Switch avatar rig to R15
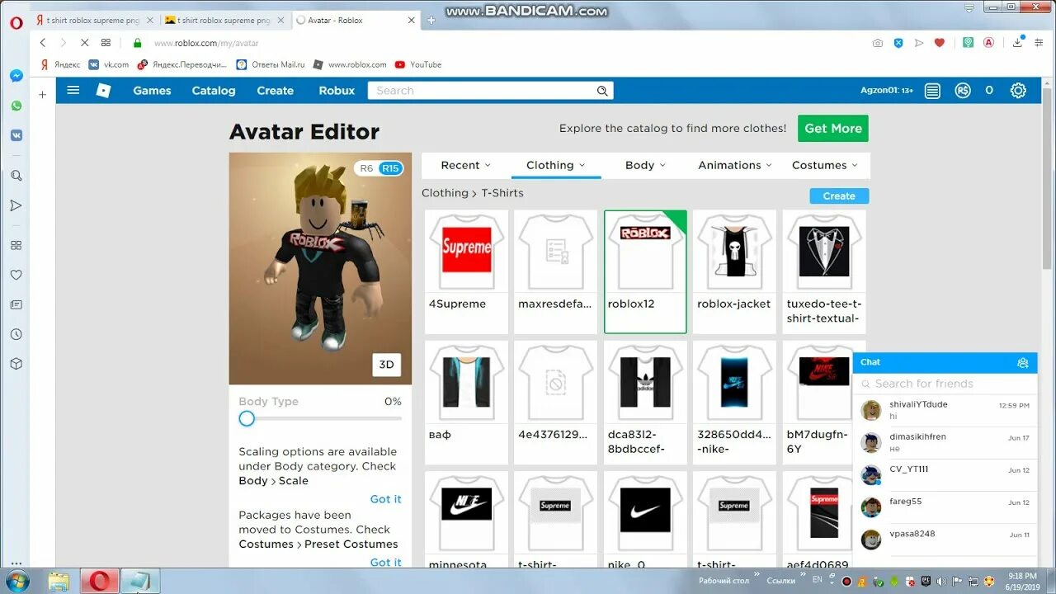 (390, 168)
